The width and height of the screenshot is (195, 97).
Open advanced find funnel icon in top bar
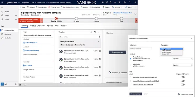tap(120, 2)
